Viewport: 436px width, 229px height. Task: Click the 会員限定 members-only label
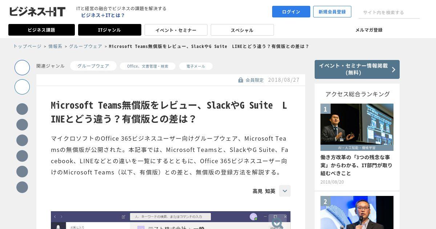pos(255,80)
